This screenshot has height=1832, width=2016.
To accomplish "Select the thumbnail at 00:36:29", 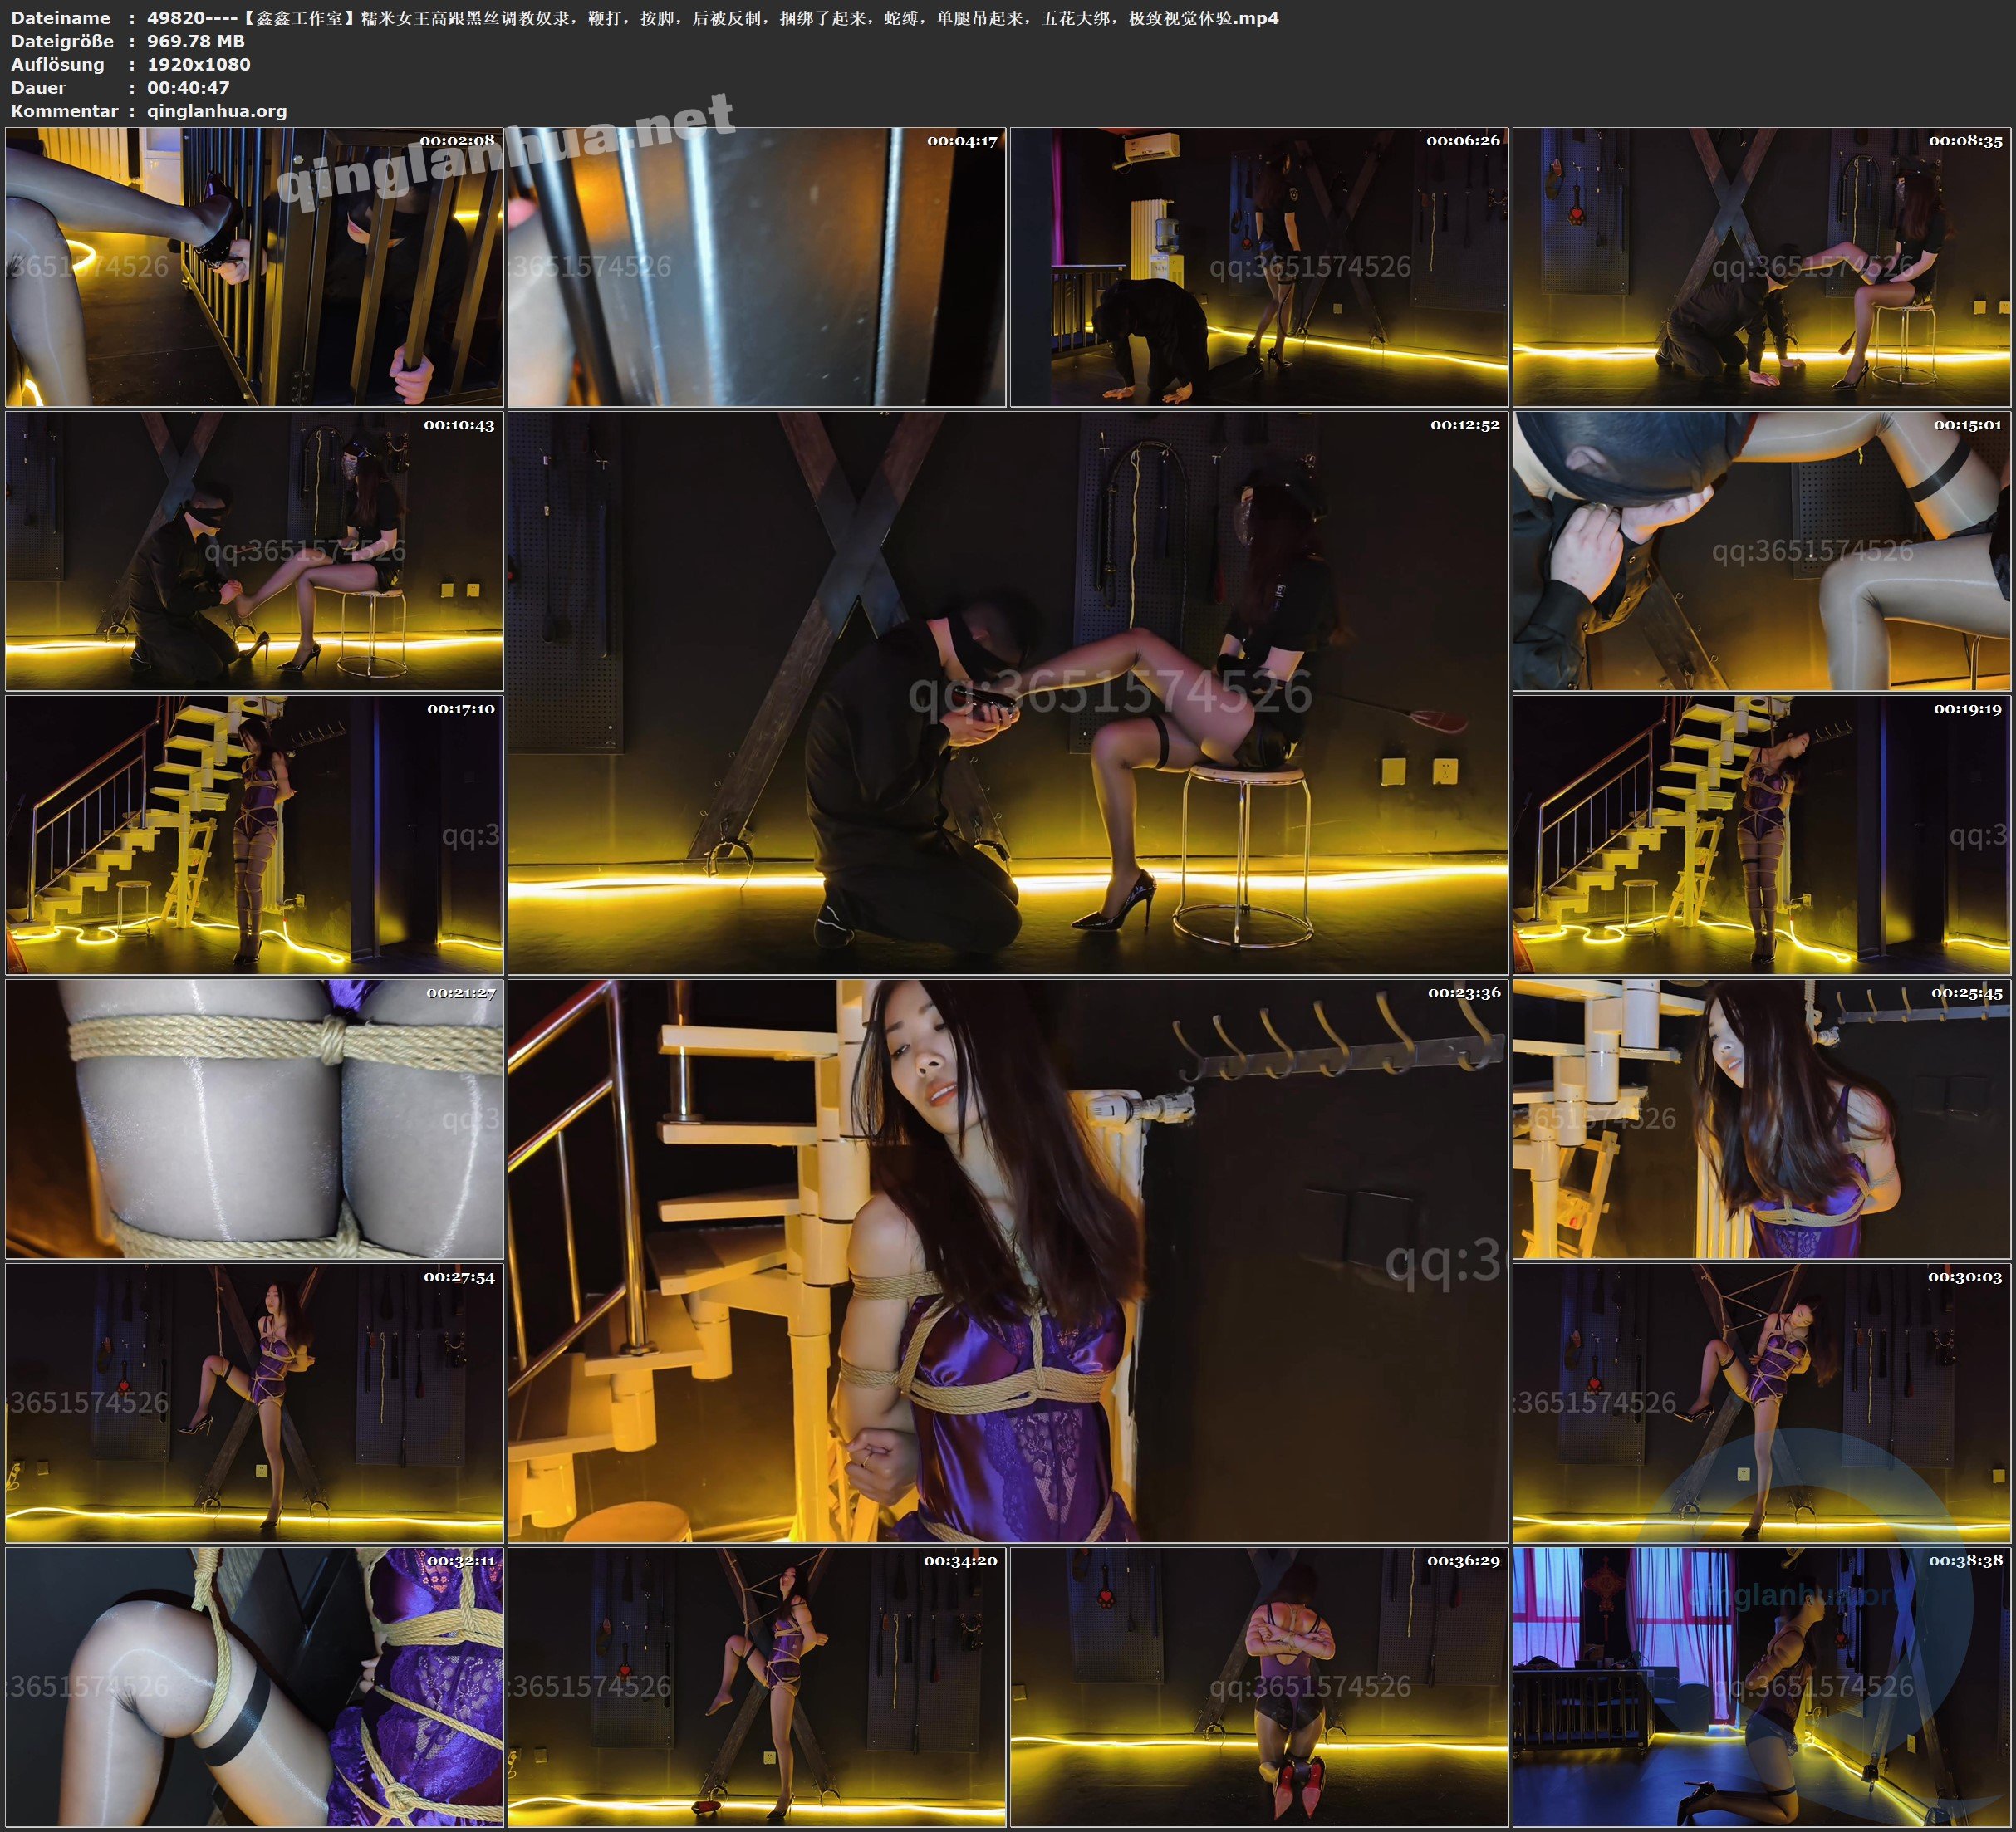I will [x=1259, y=1687].
